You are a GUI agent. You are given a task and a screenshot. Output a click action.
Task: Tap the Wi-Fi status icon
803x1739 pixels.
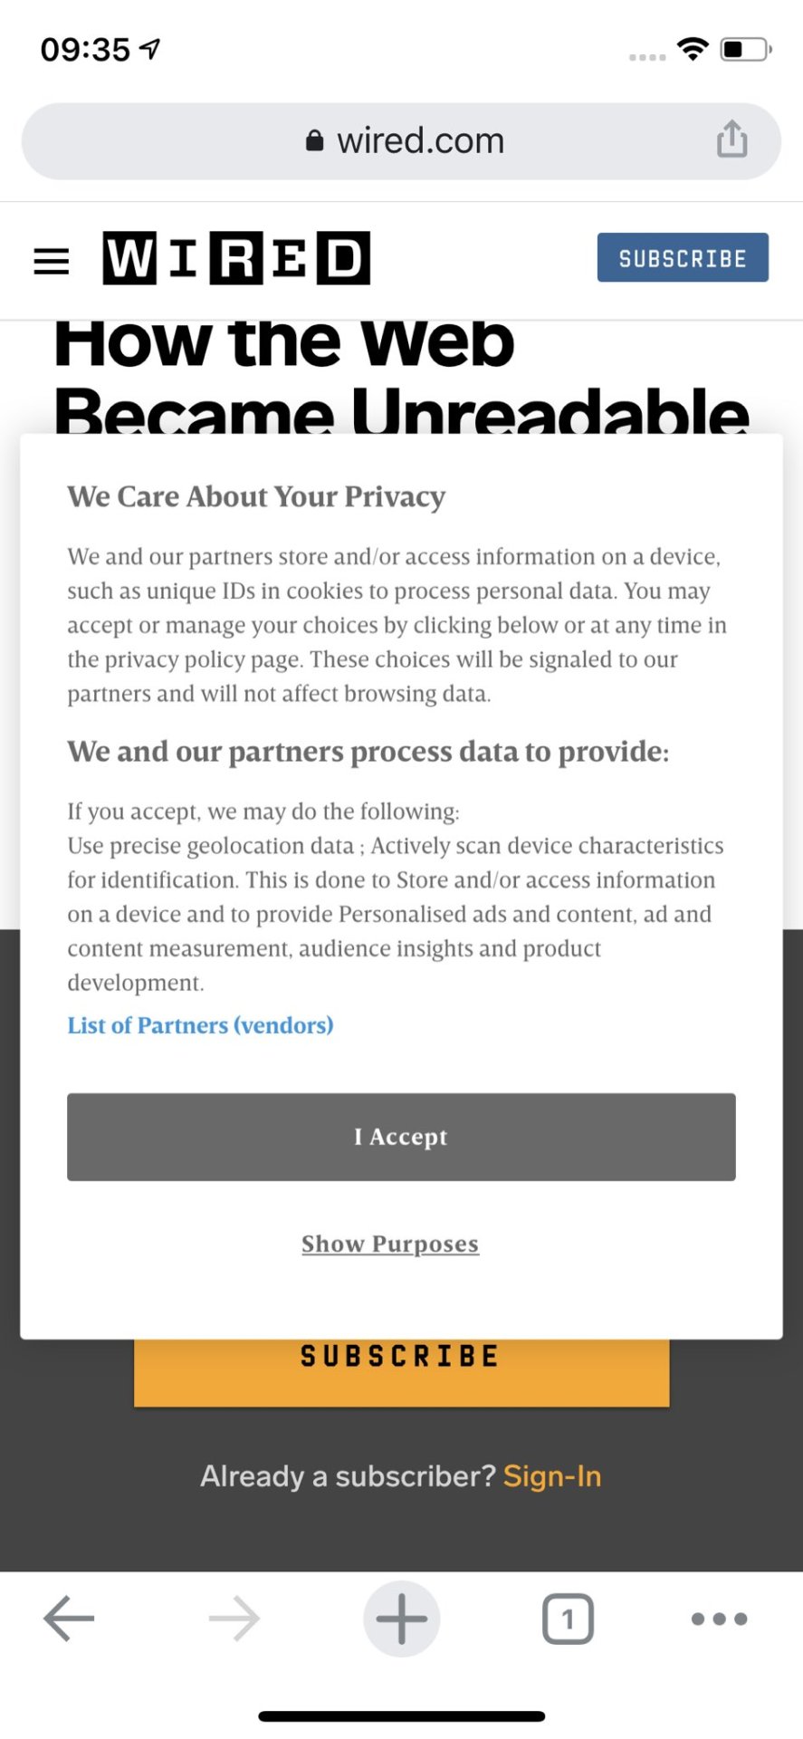click(x=693, y=49)
